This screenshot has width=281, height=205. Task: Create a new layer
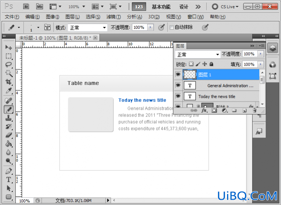[244, 111]
